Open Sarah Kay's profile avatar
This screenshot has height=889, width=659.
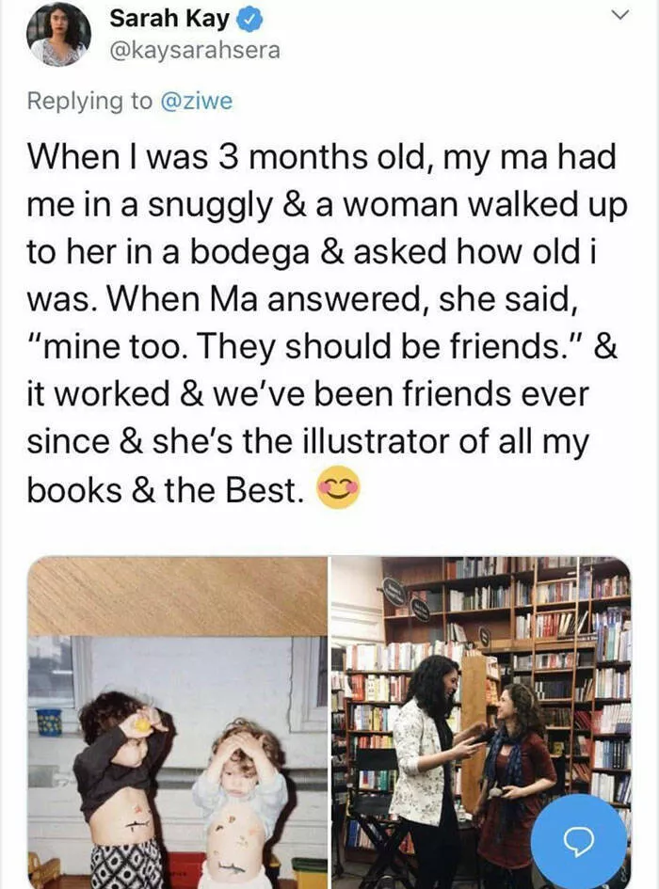58,35
